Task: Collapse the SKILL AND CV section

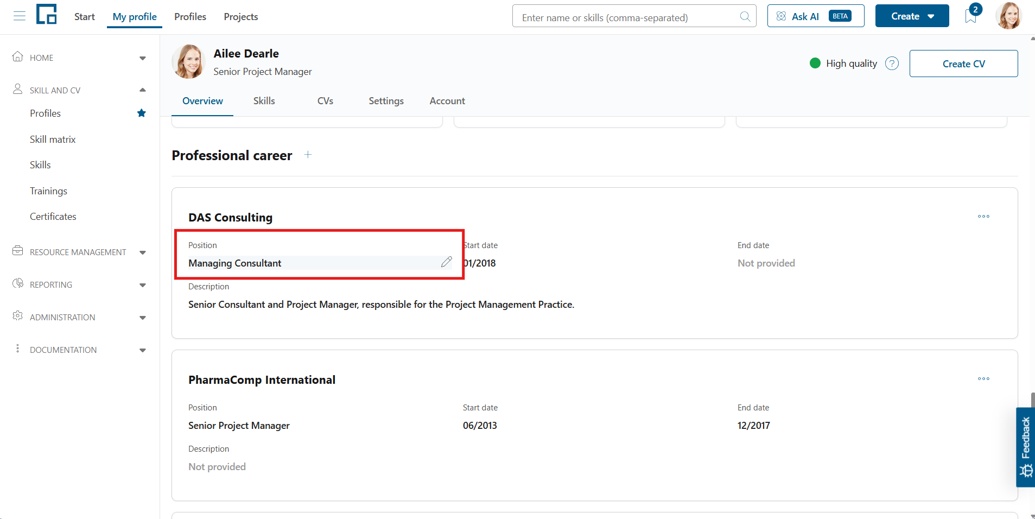Action: click(143, 90)
